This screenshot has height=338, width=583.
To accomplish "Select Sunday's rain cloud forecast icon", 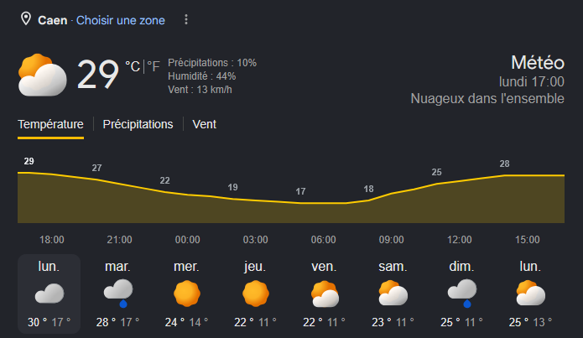I will [x=462, y=294].
